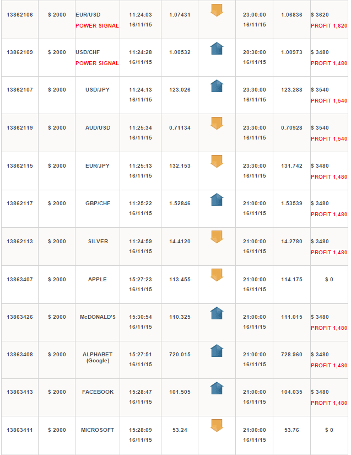
Task: Click the up arrow in FACEBOOK row
Action: pos(217,388)
